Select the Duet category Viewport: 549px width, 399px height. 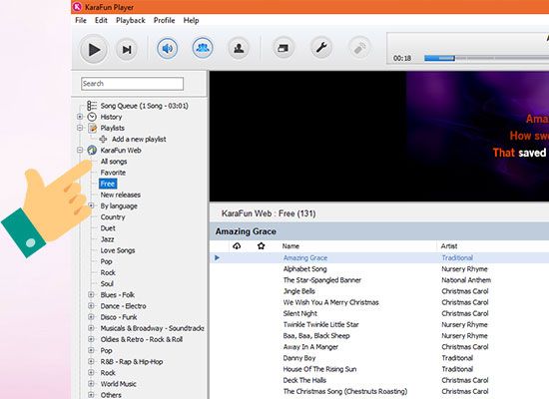(108, 228)
